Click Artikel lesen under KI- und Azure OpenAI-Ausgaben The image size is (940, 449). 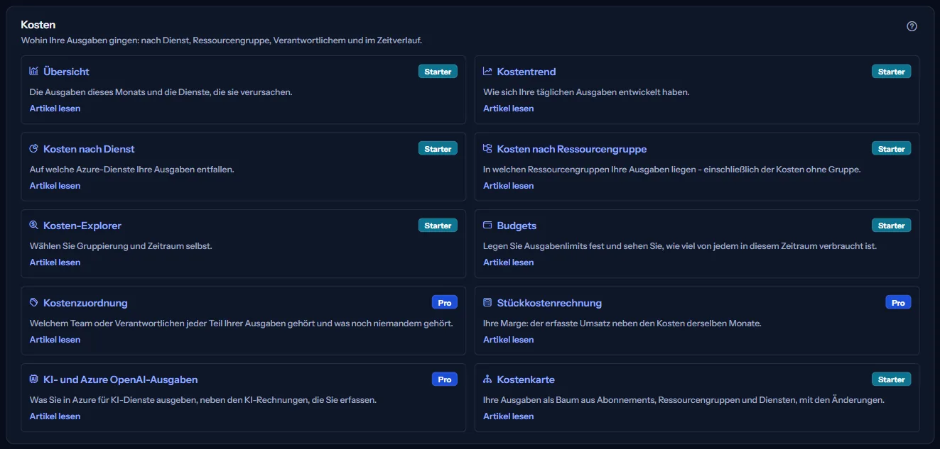point(55,416)
